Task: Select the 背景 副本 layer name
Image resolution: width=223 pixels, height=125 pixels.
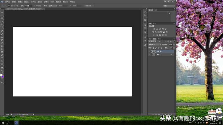Action: pyautogui.click(x=160, y=51)
